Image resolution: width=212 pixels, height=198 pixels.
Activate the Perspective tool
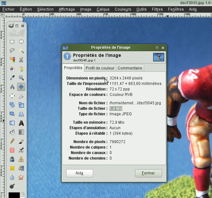[21, 114]
